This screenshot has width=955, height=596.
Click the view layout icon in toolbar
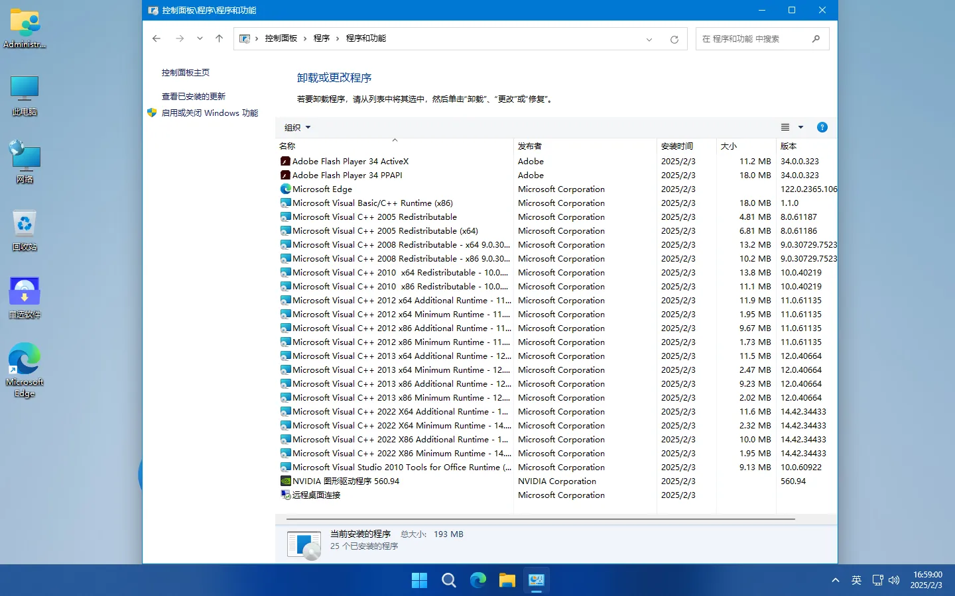click(785, 127)
